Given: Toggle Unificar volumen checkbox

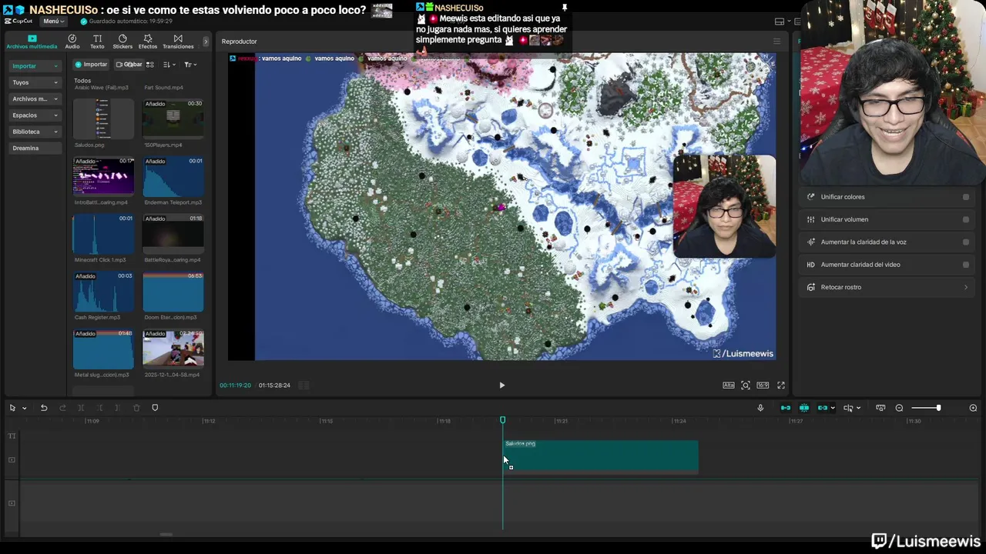Looking at the screenshot, I should tap(966, 219).
